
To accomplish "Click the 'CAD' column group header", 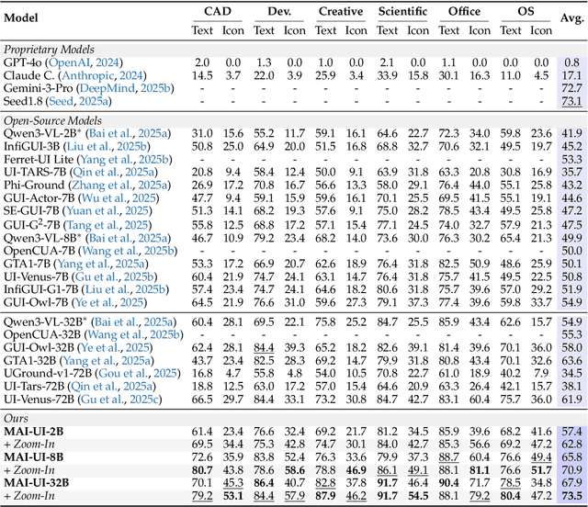I will 218,11.
